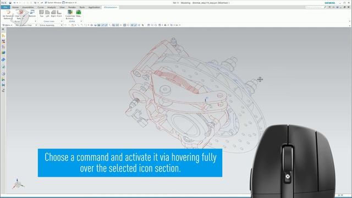The height and width of the screenshot is (198, 352).
Task: Open the Entire Assembly scope dropdown
Action: click(x=51, y=25)
